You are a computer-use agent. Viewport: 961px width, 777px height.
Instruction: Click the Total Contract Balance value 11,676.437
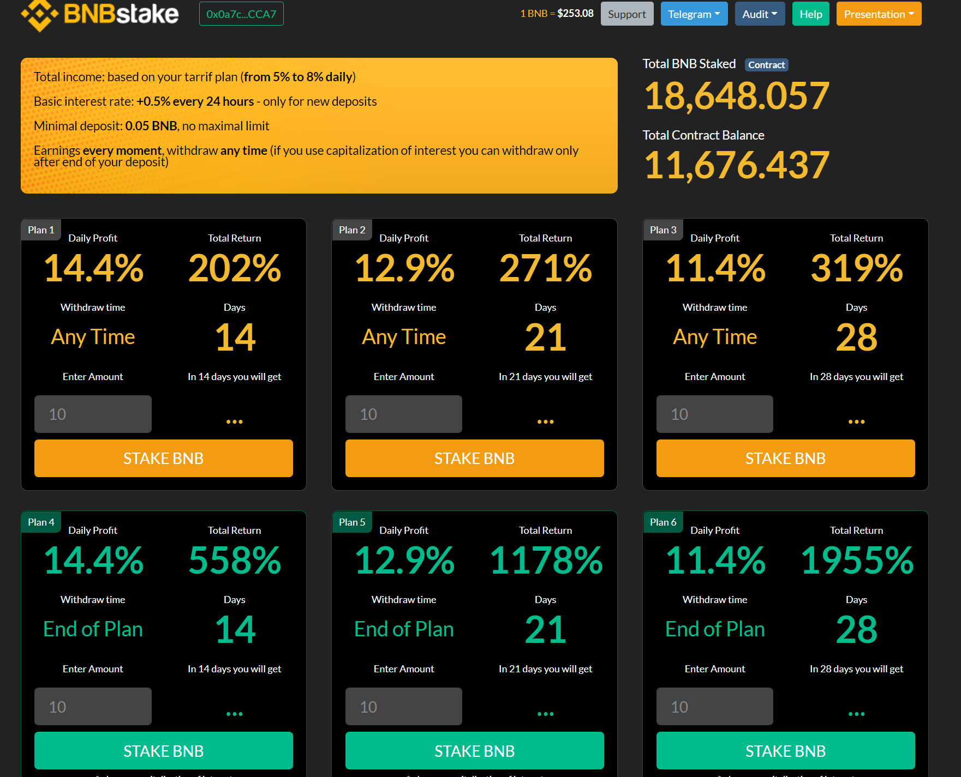pos(737,165)
